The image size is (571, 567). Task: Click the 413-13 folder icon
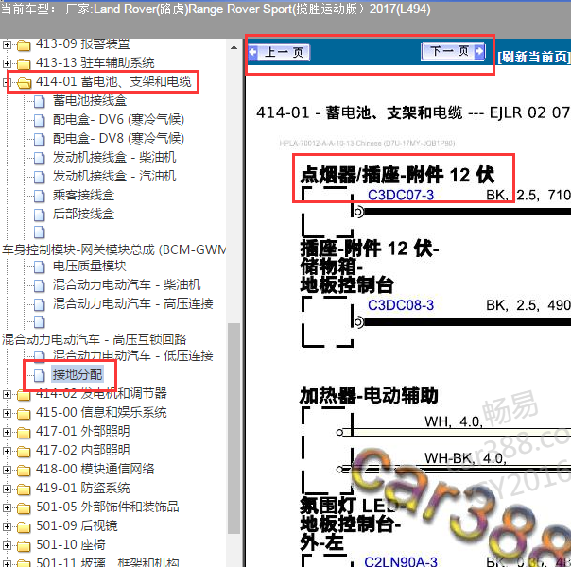pos(24,64)
